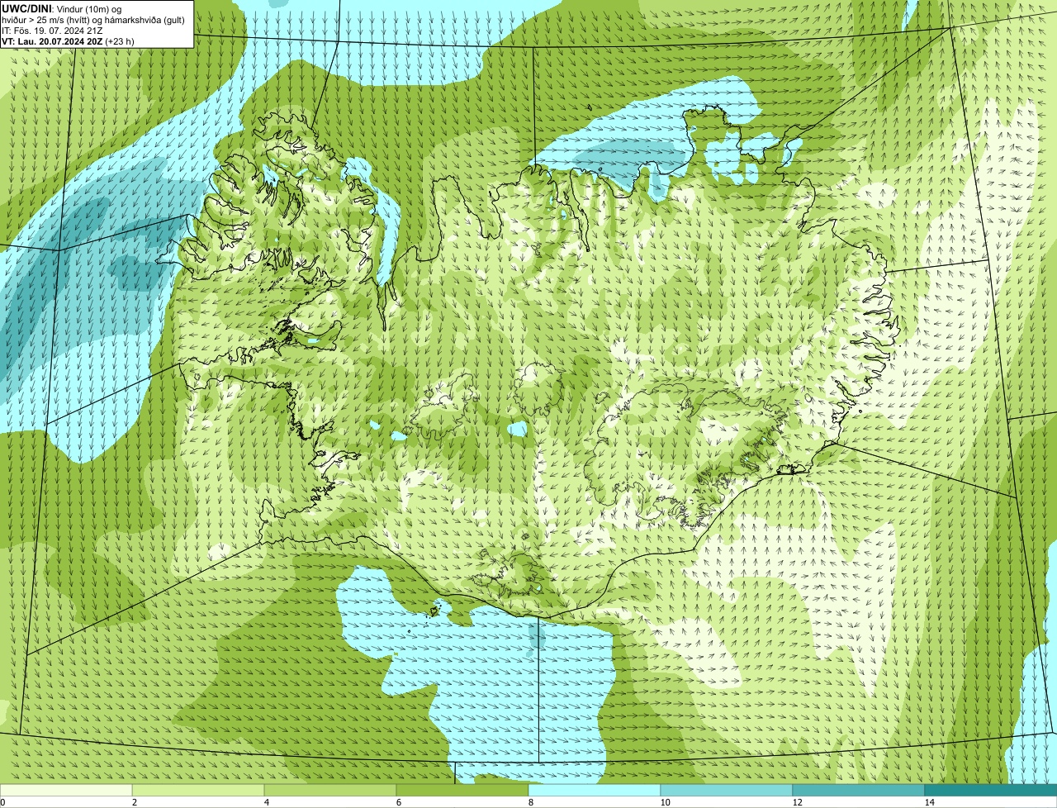Viewport: 1057px width, 808px height.
Task: Click the teal legend swatch between 12 and 14
Action: click(859, 790)
